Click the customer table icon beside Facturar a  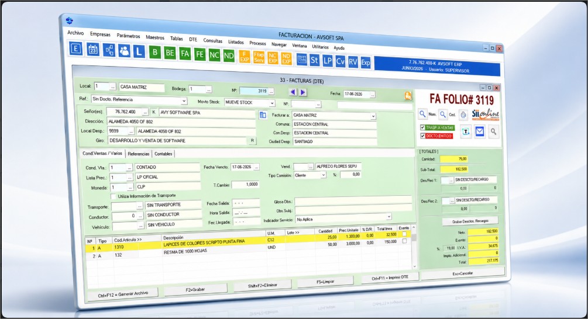pyautogui.click(x=263, y=115)
